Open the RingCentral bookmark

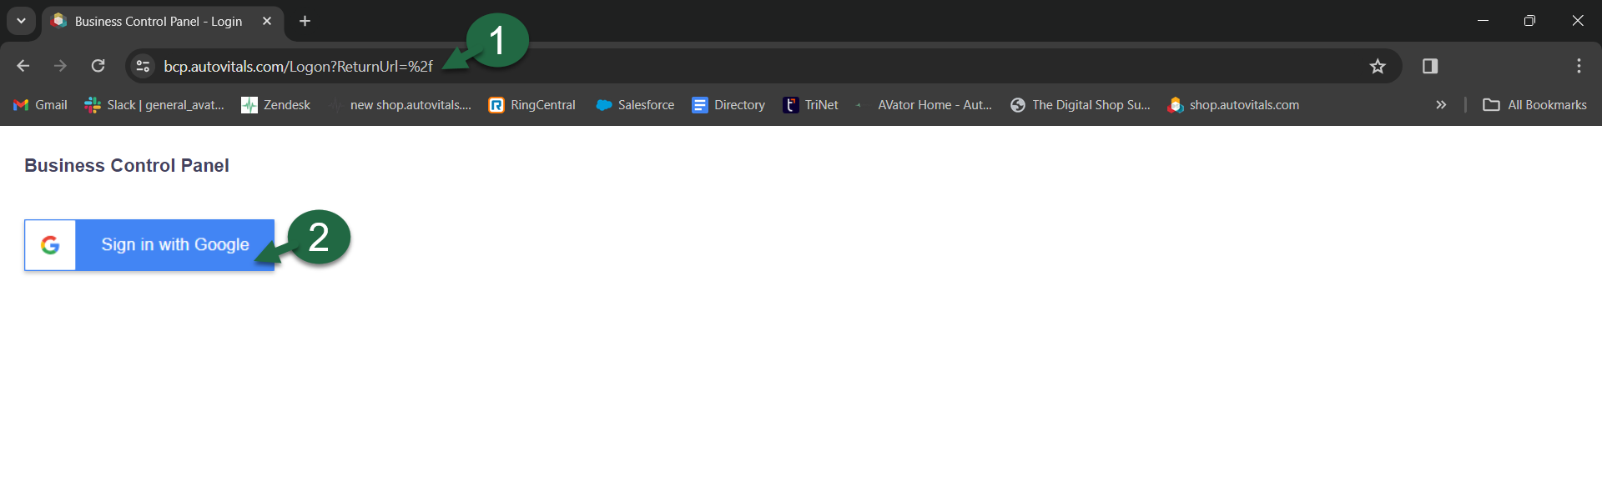coord(532,105)
